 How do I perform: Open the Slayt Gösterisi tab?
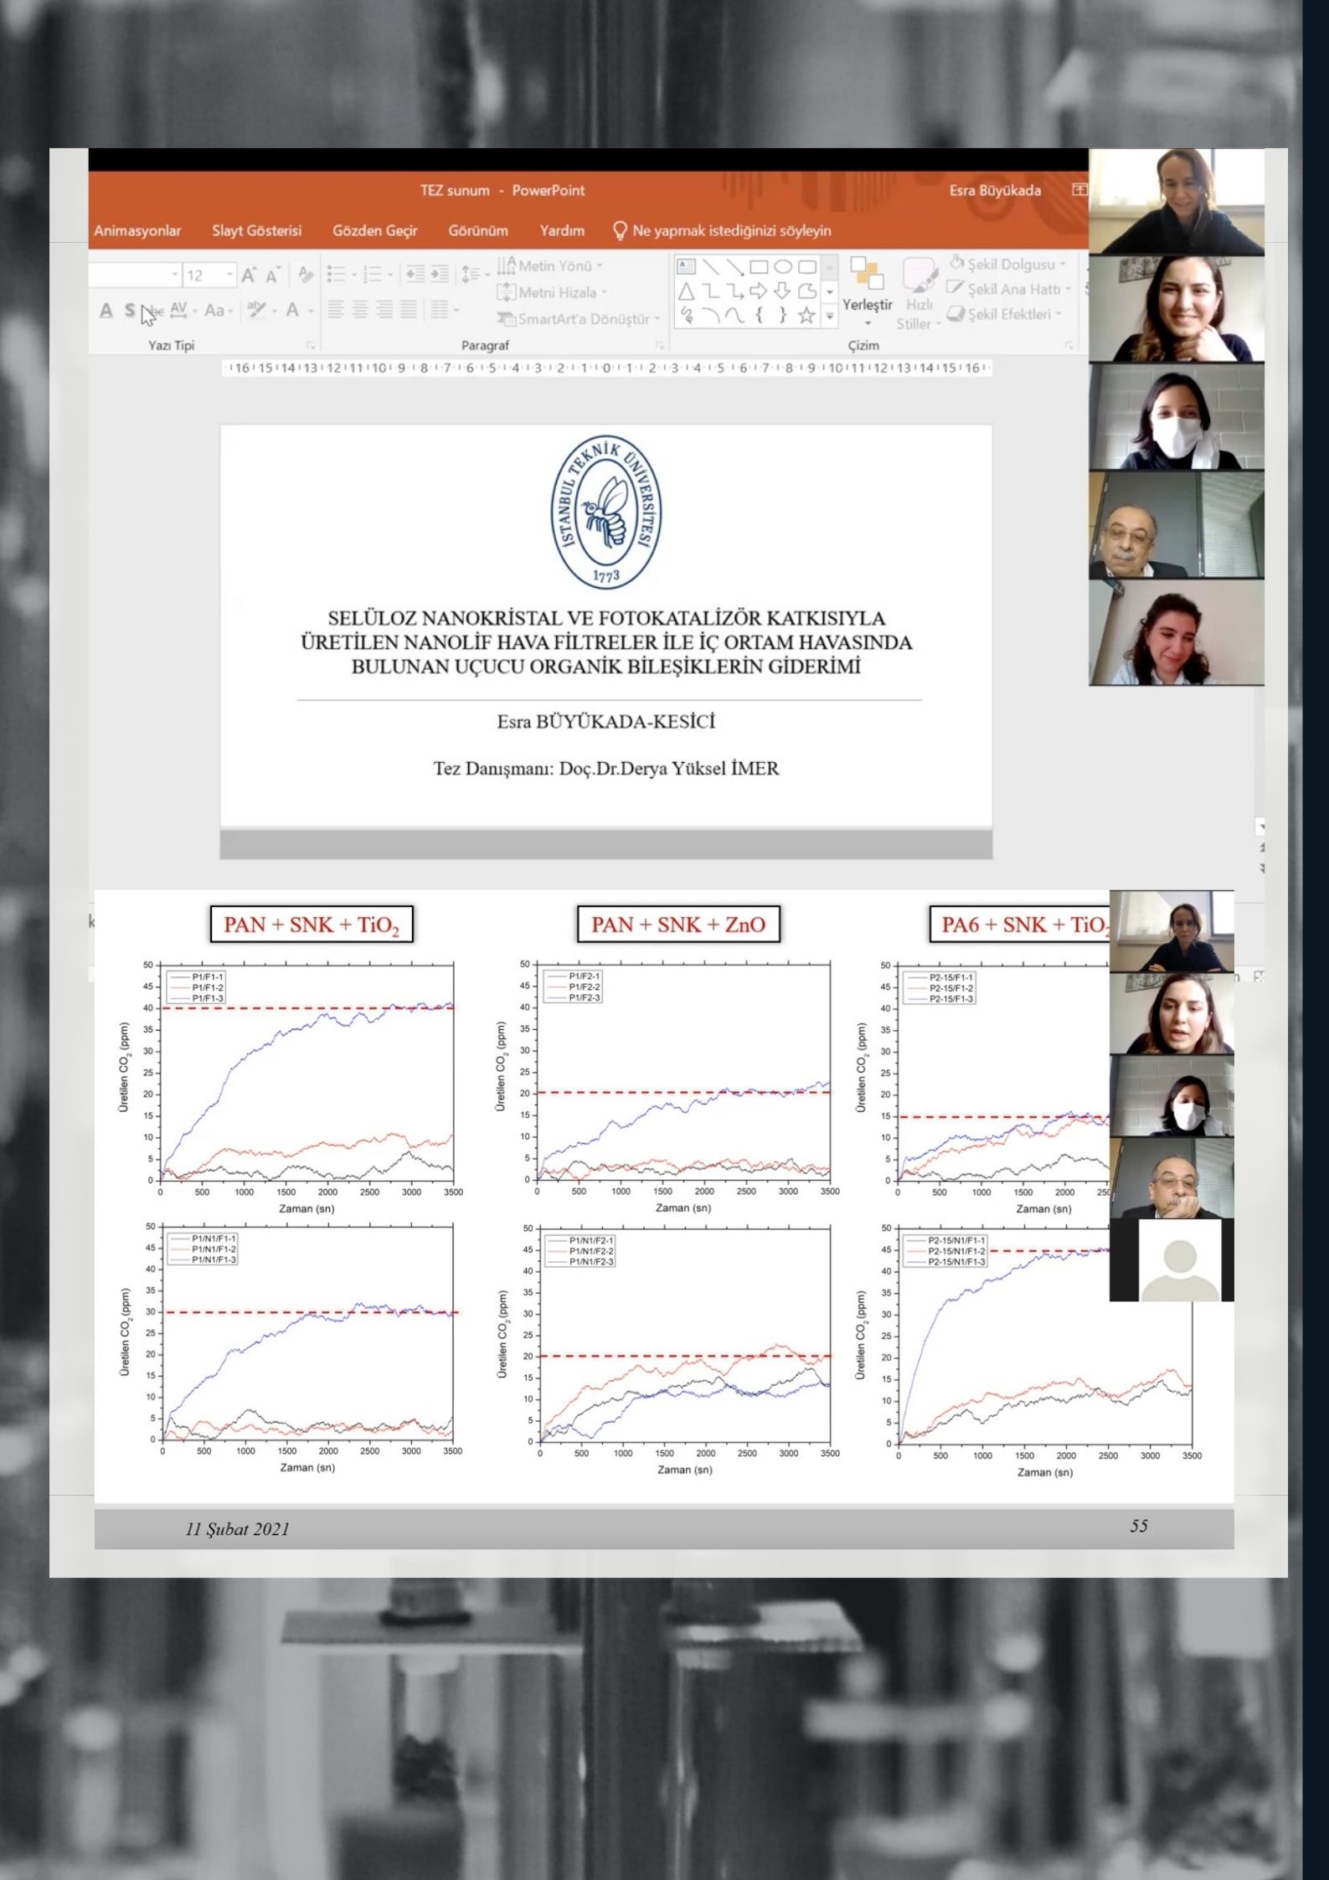coord(256,230)
